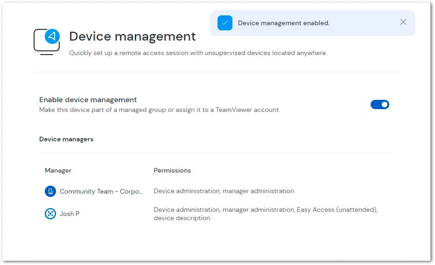This screenshot has width=435, height=265.
Task: Click the 'Device management enabled.' message text
Action: (x=284, y=23)
